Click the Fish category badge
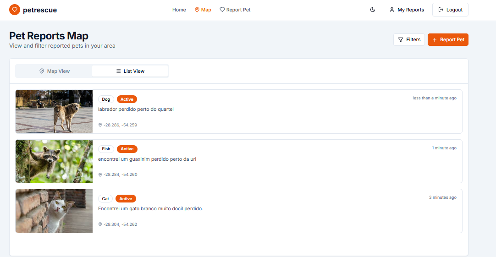The image size is (496, 257). click(106, 149)
